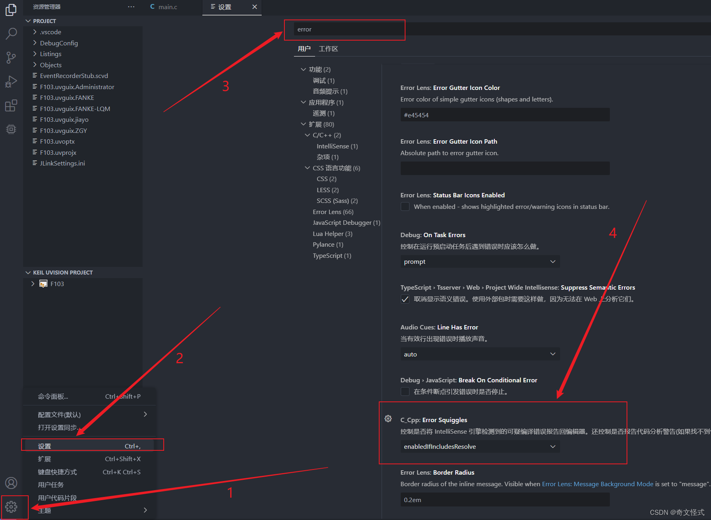
Task: Click file icon of JLinkSettings.ini
Action: [x=35, y=163]
